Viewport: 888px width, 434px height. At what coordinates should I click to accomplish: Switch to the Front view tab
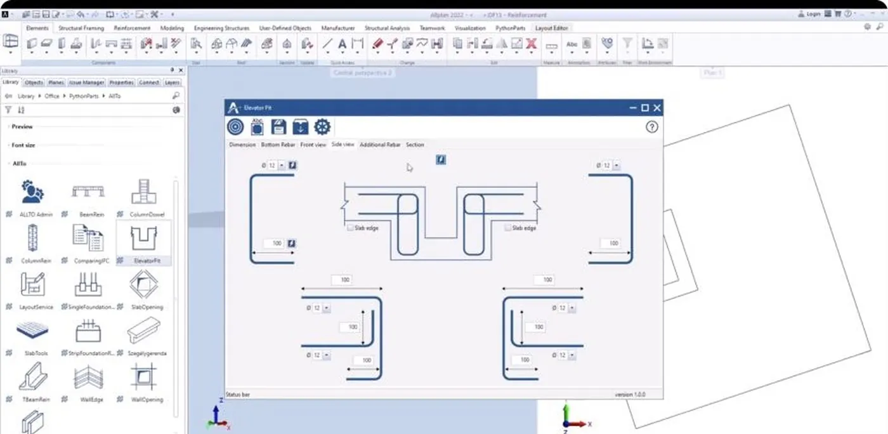click(313, 145)
